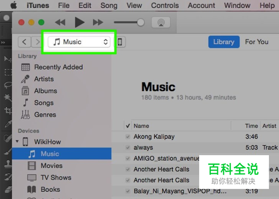Go back with the left chevron button

[x=24, y=42]
